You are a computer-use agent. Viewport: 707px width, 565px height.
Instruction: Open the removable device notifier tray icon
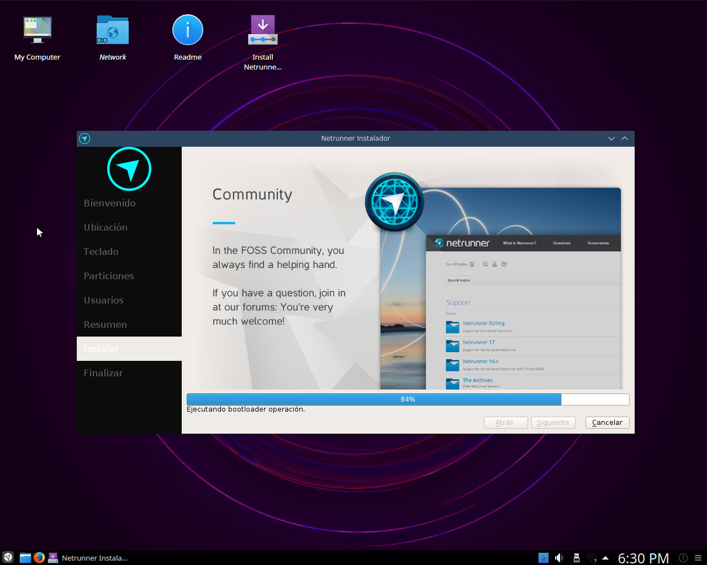point(576,558)
